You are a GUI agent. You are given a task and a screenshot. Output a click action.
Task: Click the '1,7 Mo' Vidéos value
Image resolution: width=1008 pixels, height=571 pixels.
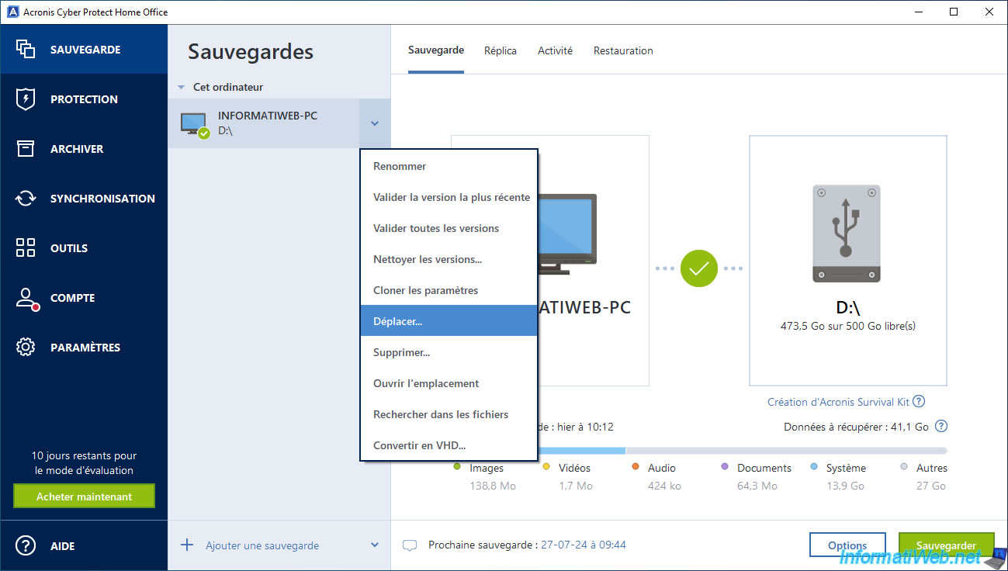tap(576, 486)
